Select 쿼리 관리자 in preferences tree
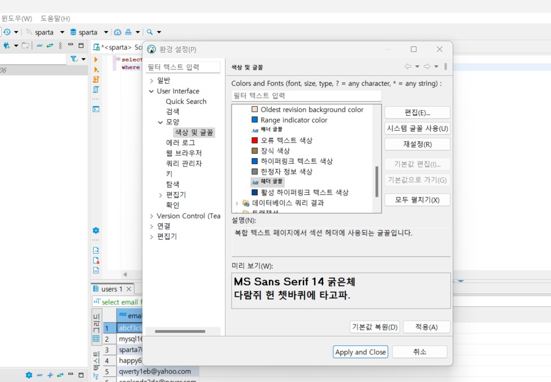This screenshot has width=551, height=382. (x=184, y=164)
